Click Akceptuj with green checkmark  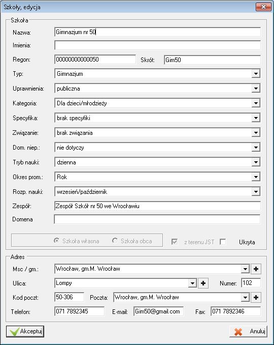coord(25,331)
